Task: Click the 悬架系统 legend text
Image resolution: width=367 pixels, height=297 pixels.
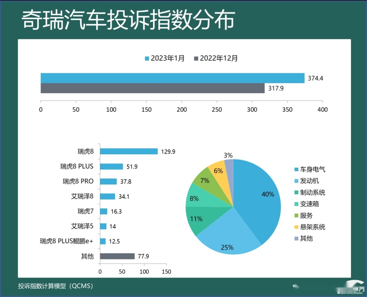Action: (x=312, y=227)
